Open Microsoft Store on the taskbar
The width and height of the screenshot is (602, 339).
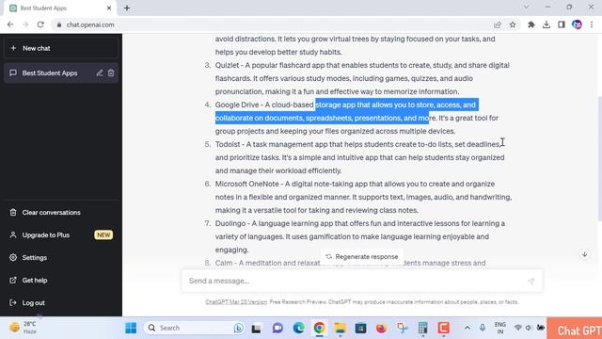[x=360, y=328]
